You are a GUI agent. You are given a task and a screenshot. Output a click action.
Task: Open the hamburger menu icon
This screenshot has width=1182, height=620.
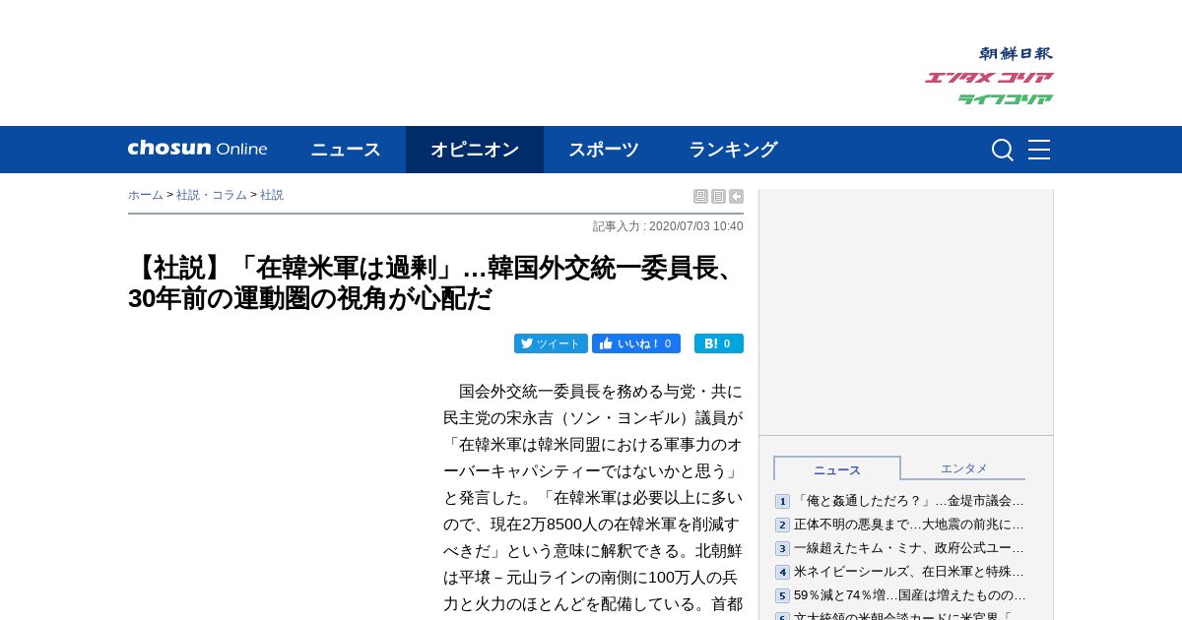[x=1039, y=150]
